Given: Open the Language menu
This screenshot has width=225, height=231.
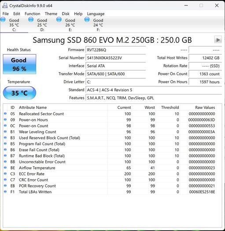Looking at the screenshot, I should 96,14.
